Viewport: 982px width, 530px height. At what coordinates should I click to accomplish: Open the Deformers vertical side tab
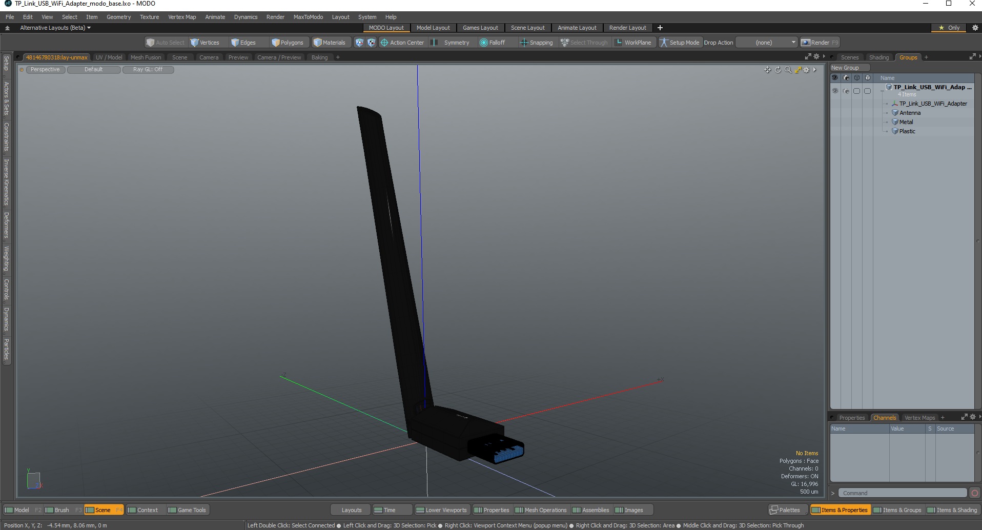click(6, 225)
